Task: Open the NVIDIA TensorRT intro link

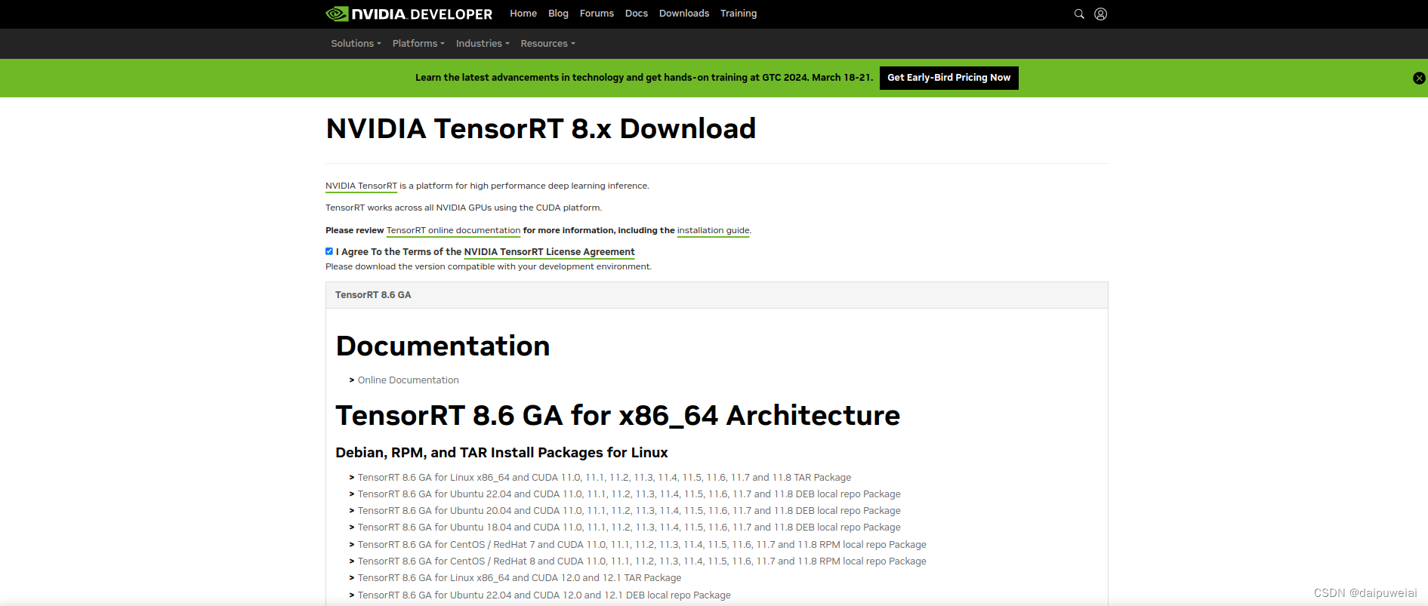Action: (x=361, y=186)
